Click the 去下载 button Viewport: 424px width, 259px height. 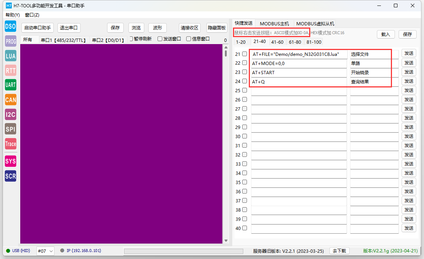tap(339, 251)
